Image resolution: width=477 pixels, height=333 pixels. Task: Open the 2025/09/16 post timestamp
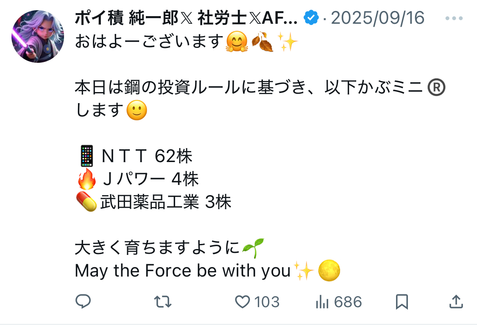click(x=377, y=18)
